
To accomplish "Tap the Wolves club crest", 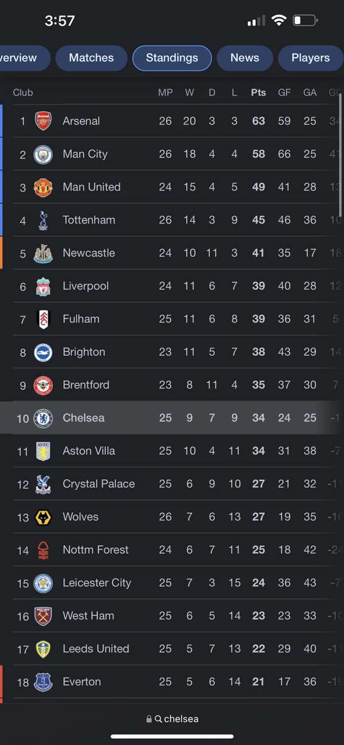I will click(x=43, y=517).
